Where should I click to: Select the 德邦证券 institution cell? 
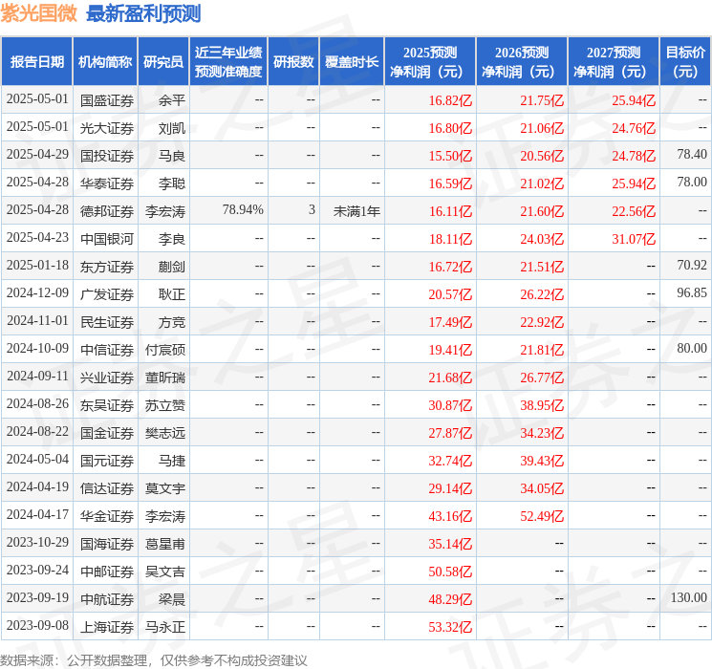point(107,211)
